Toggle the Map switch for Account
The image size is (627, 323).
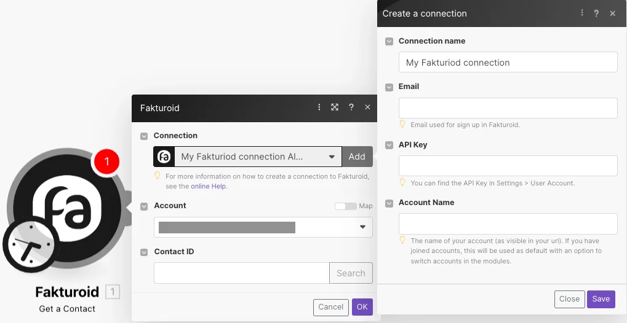click(x=345, y=206)
